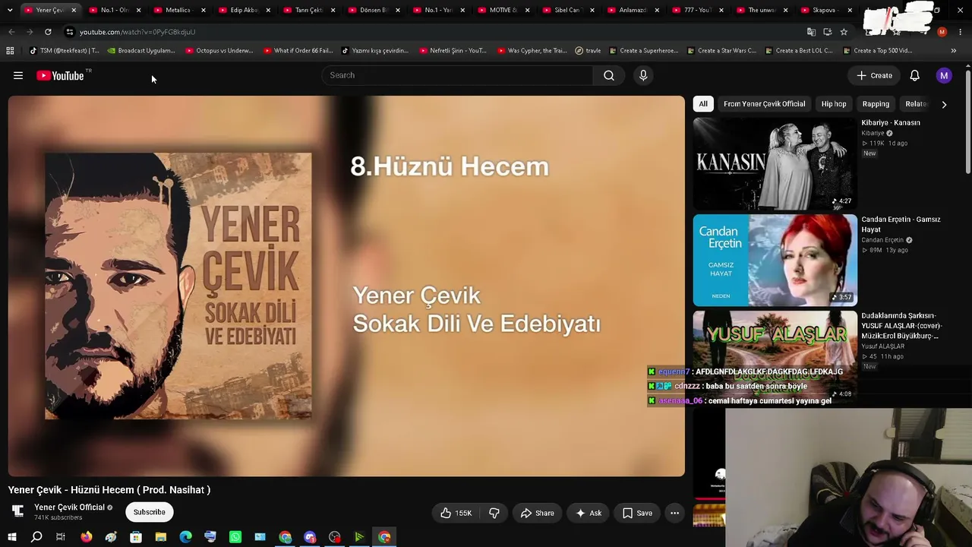Reload the page in the browser
Viewport: 972px width, 547px height.
(x=48, y=32)
